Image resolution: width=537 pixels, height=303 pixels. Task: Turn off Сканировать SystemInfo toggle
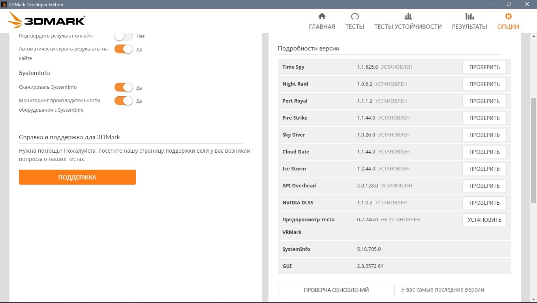point(124,87)
